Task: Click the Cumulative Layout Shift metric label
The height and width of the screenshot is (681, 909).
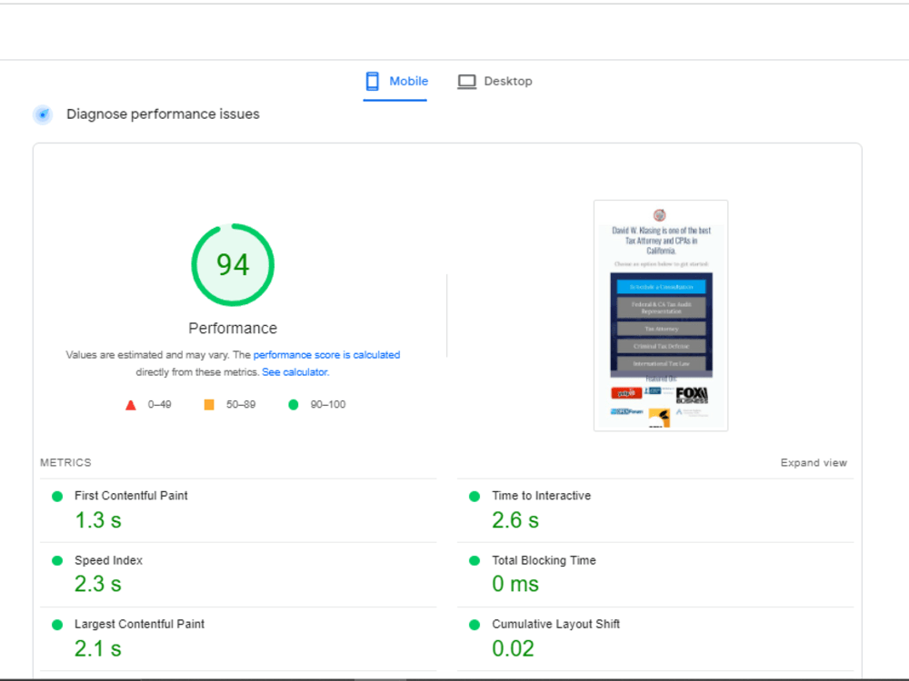Action: tap(555, 625)
